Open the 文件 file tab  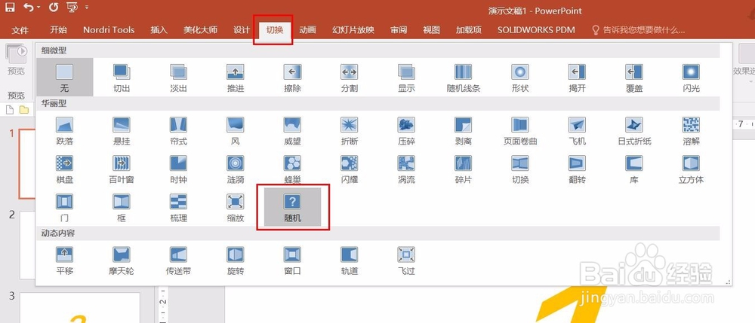pyautogui.click(x=20, y=30)
